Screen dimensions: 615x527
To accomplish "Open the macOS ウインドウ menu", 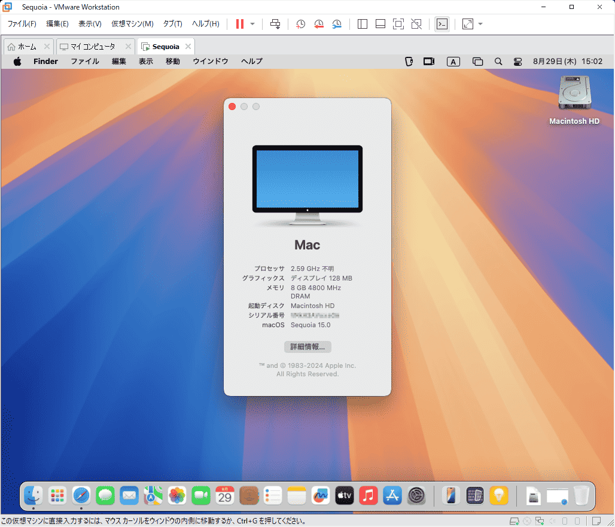I will (x=211, y=62).
